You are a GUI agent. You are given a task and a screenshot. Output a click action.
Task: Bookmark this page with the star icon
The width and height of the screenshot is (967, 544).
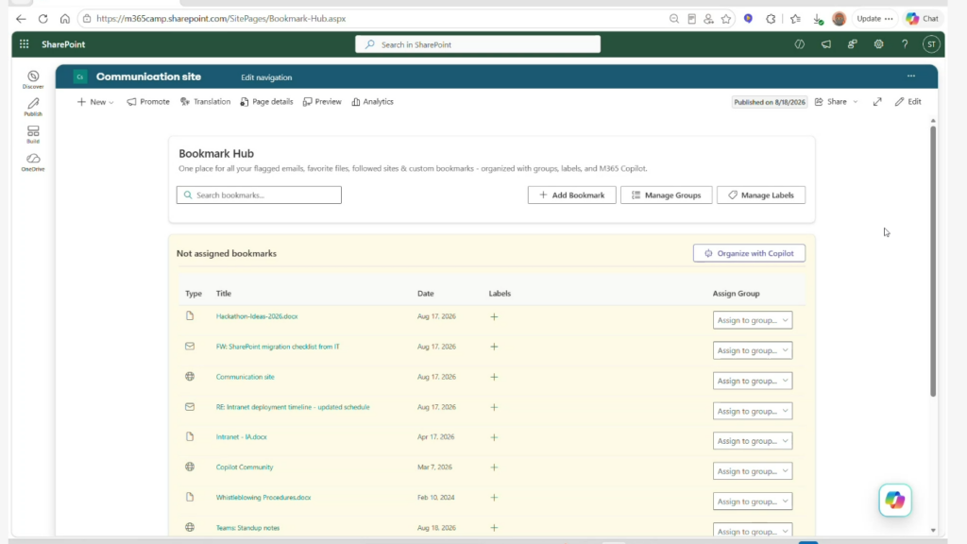pyautogui.click(x=726, y=19)
